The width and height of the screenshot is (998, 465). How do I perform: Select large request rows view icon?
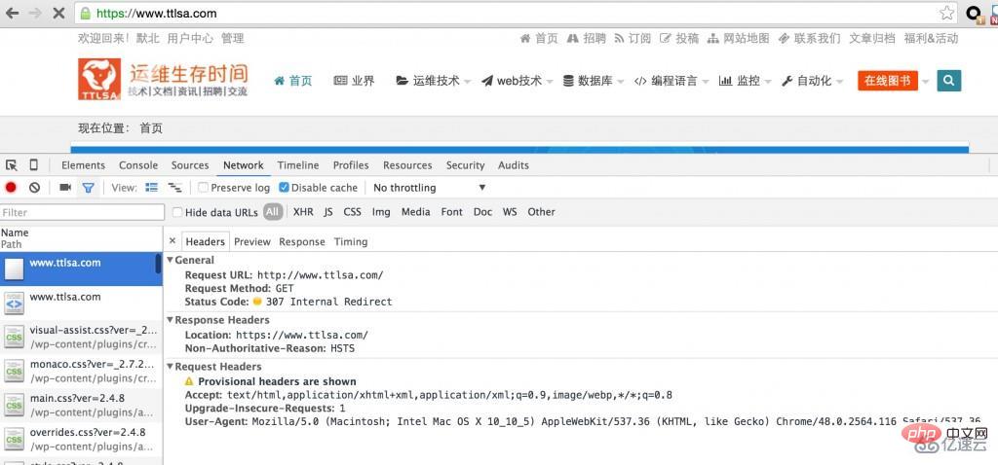(x=151, y=188)
